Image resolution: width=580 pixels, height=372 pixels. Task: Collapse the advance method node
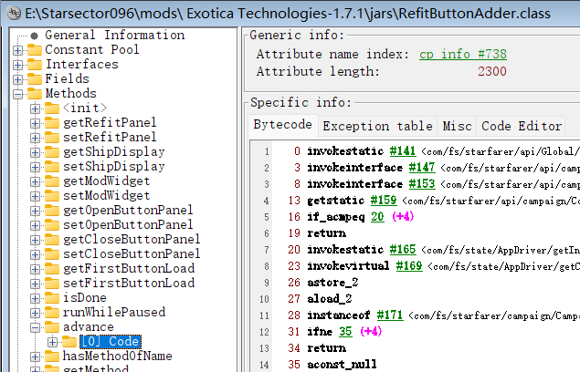36,327
